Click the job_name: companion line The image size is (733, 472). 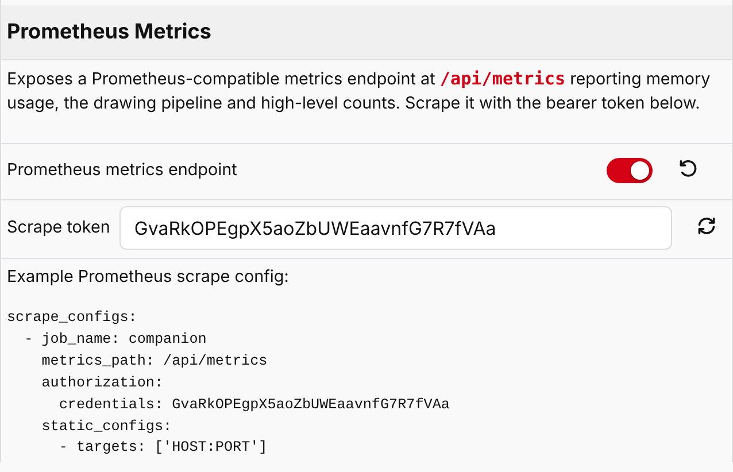tap(115, 339)
